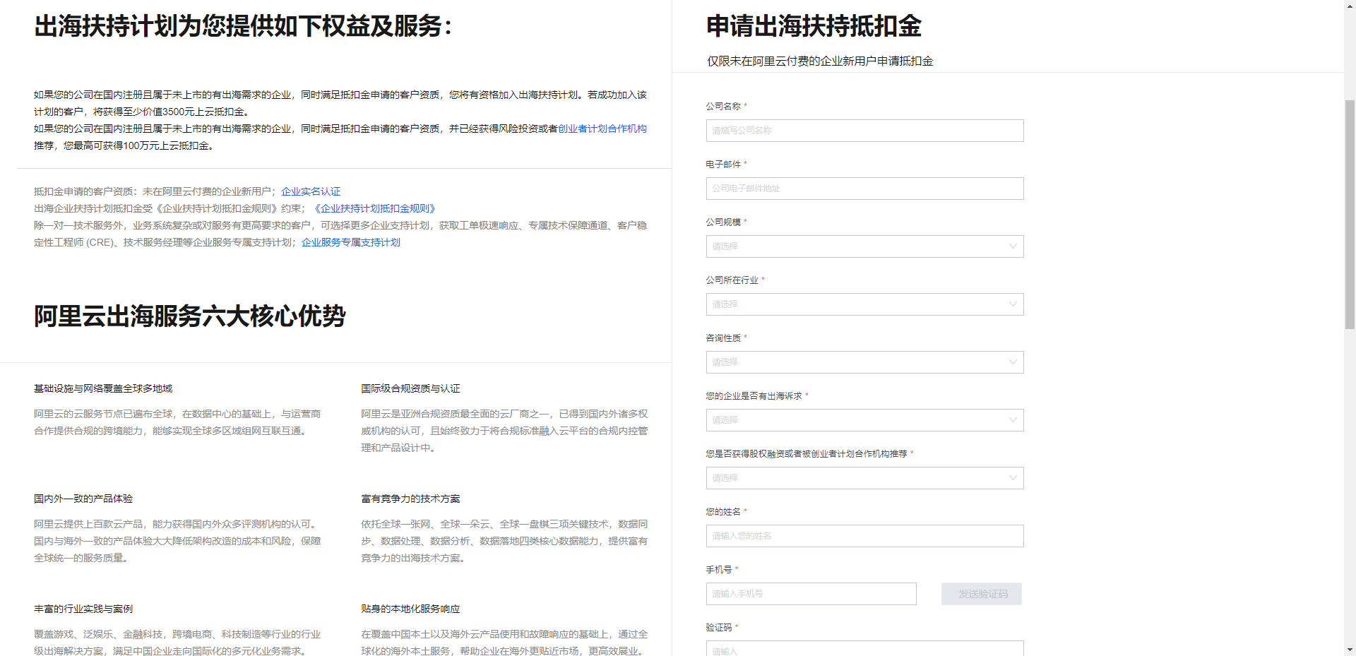The image size is (1356, 656).
Task: Open the 公司所在行业 dropdown
Action: 864,304
